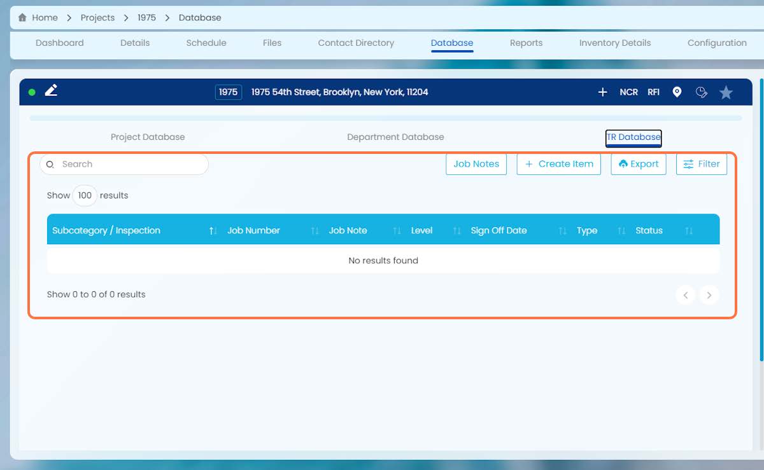The width and height of the screenshot is (764, 470).
Task: Sort by Subcategory / Inspection arrows
Action: pos(213,231)
